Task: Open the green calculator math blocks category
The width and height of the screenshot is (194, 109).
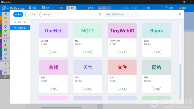Action: click(5, 50)
